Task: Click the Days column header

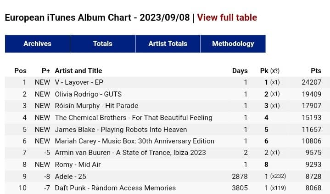Action: click(x=240, y=71)
